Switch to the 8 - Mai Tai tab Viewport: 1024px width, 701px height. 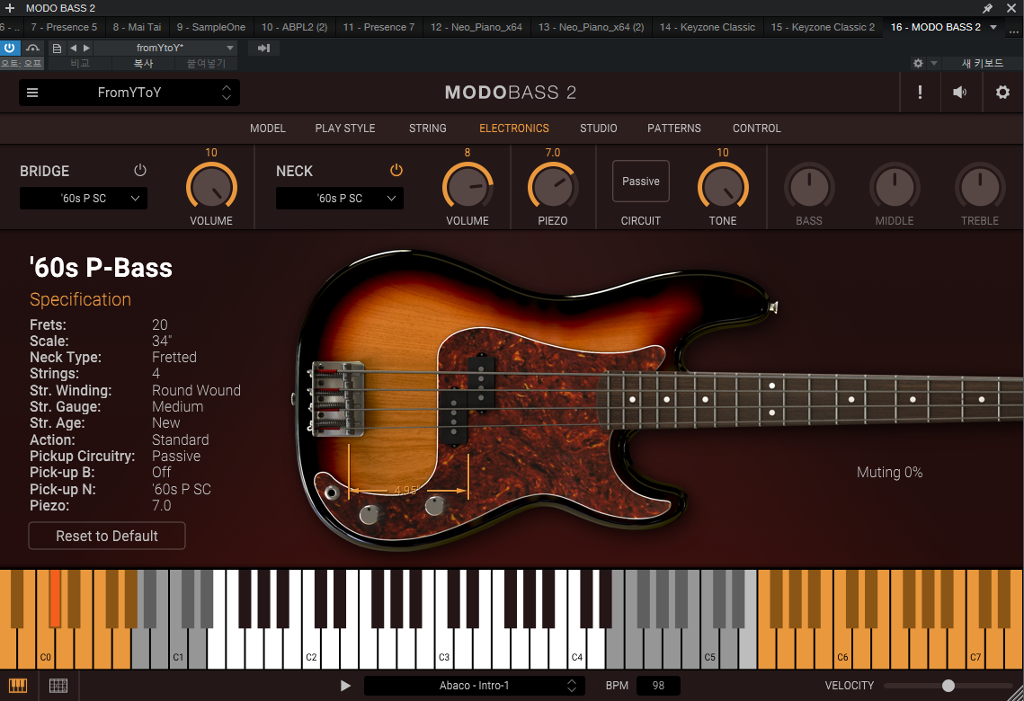(138, 27)
